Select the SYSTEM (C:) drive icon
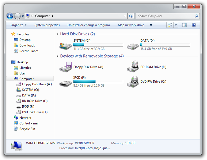The image size is (207, 160). [65, 46]
